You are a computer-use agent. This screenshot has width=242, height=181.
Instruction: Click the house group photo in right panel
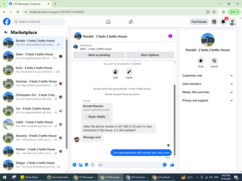[x=208, y=40]
